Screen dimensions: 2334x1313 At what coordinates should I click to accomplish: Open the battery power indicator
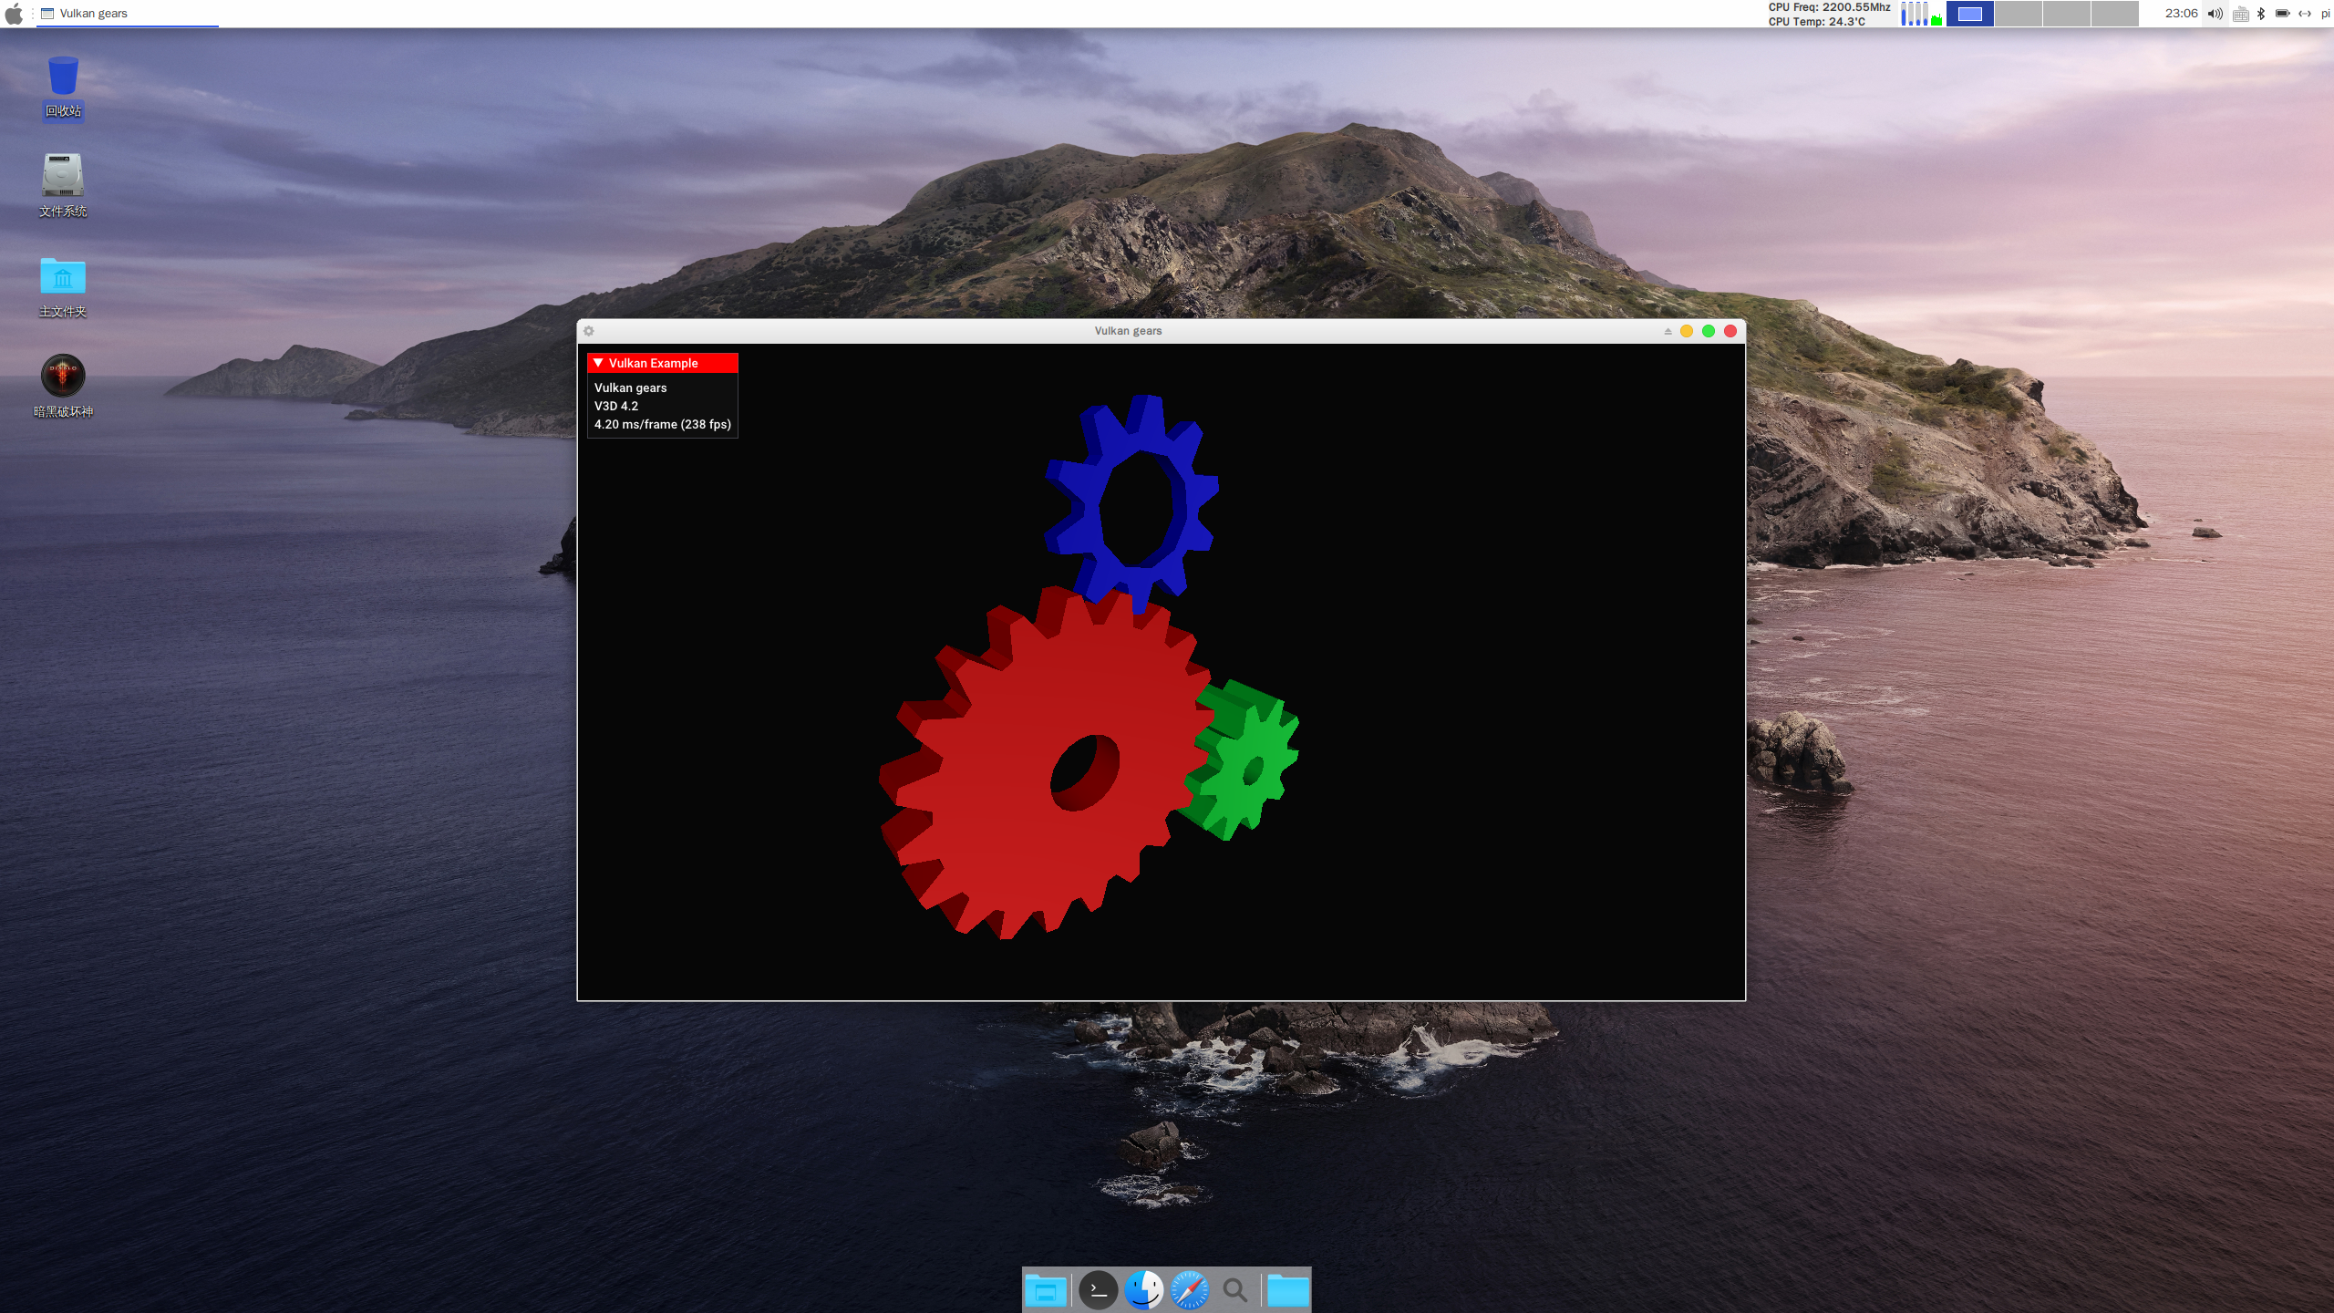pos(2282,14)
